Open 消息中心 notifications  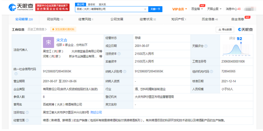tap(233, 9)
